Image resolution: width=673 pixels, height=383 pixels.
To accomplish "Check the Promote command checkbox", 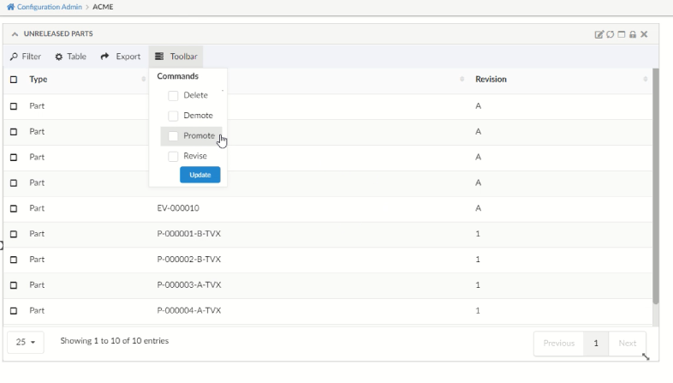I will [173, 136].
